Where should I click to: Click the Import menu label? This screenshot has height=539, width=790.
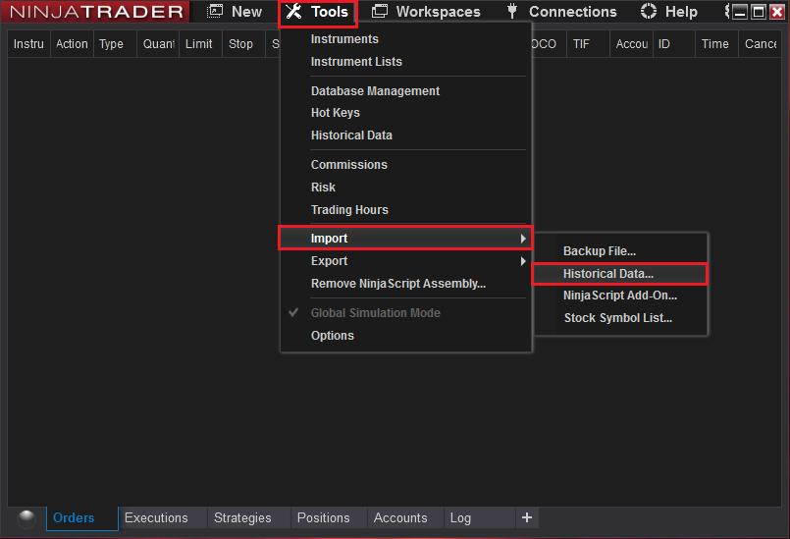329,238
